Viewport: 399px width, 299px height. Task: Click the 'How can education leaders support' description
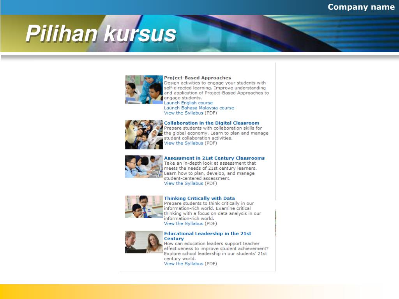tap(216, 251)
